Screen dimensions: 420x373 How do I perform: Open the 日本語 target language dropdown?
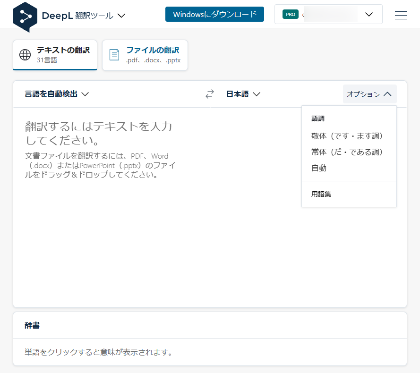243,94
